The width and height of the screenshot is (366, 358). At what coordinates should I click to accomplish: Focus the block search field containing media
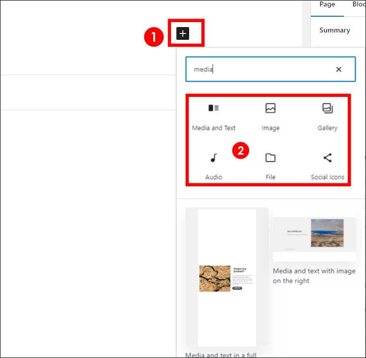tap(271, 69)
